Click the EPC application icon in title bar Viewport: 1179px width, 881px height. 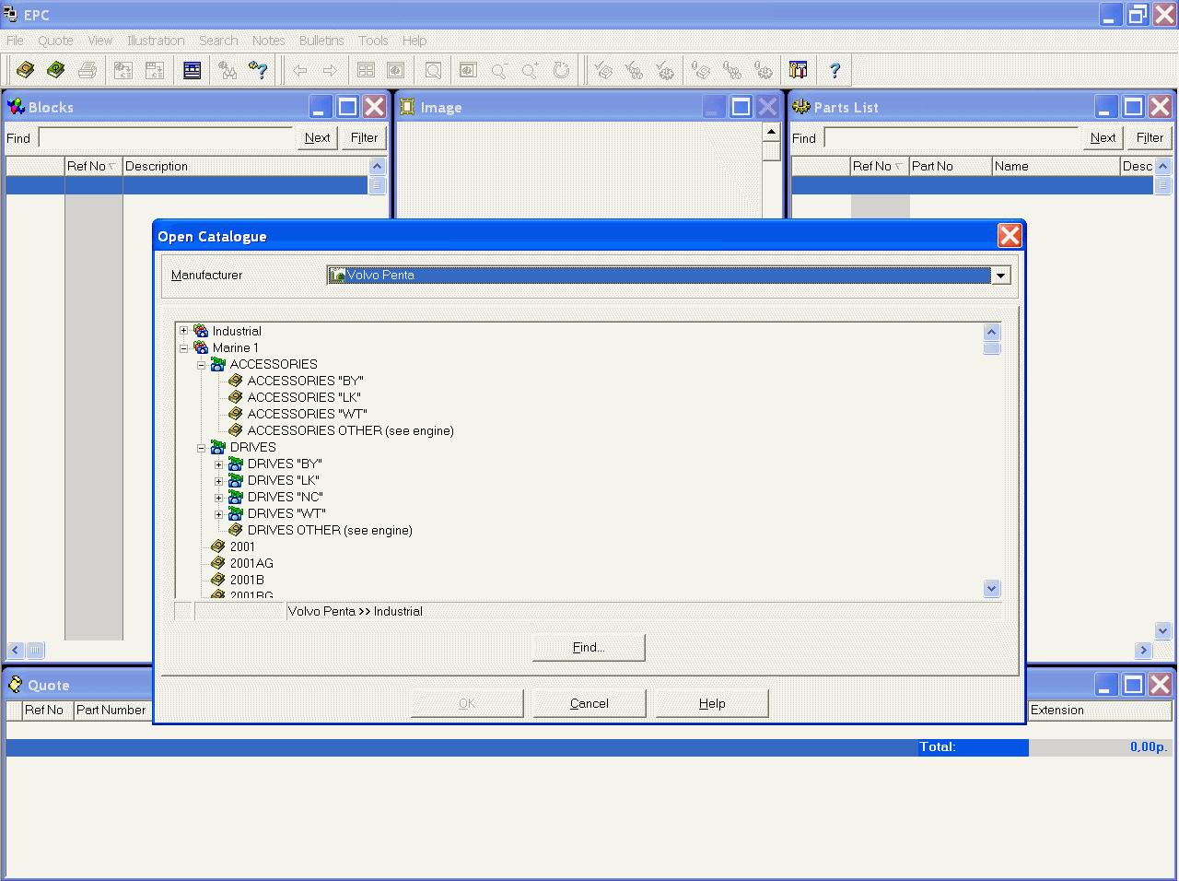10,15
